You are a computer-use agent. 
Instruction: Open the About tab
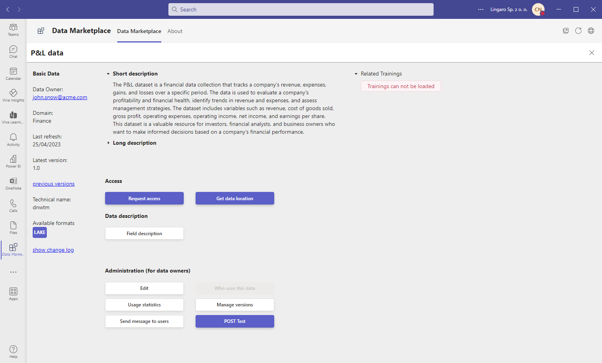175,31
